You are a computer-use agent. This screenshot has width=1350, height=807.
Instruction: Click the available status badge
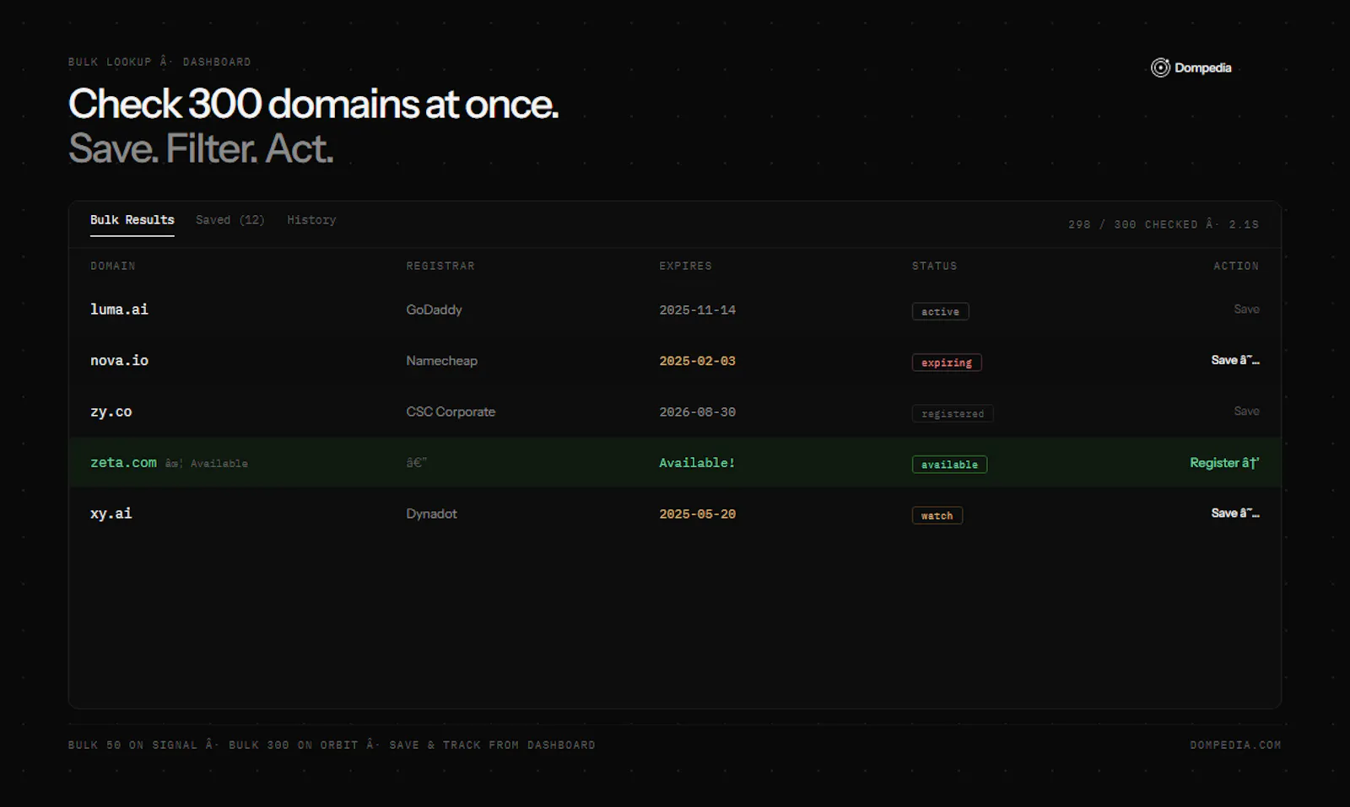coord(949,465)
